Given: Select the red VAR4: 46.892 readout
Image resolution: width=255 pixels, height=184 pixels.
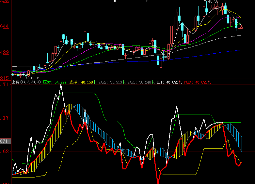Looking at the screenshot, I should pos(197,82).
